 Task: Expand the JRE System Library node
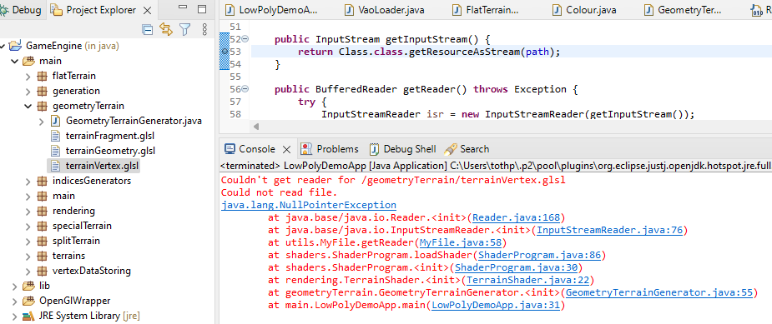(14, 316)
